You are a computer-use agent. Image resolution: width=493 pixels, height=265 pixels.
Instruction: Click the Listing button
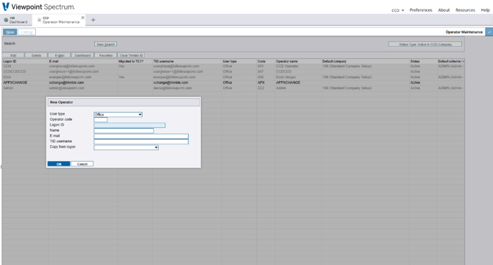point(26,32)
